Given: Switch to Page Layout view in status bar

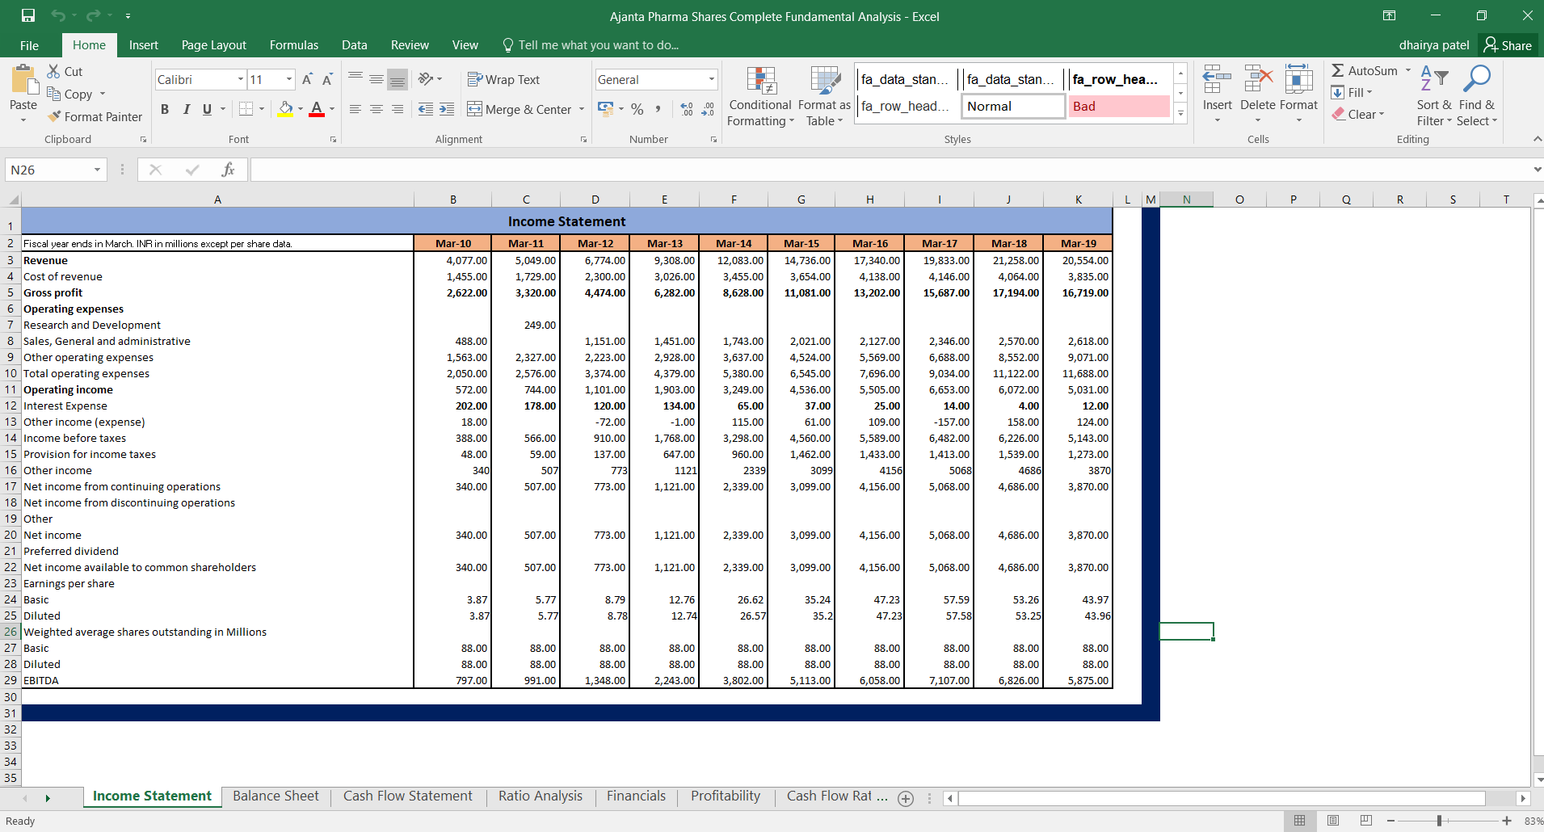Looking at the screenshot, I should (x=1333, y=820).
